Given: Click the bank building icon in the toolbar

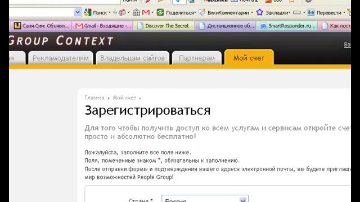Looking at the screenshot, I should point(136,12).
